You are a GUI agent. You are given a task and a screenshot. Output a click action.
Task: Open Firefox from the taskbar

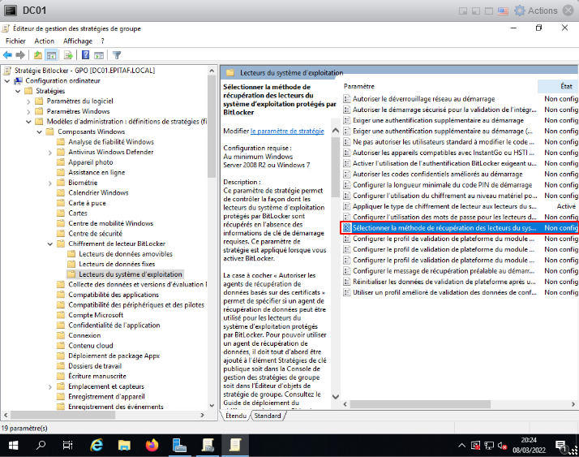[x=151, y=445]
